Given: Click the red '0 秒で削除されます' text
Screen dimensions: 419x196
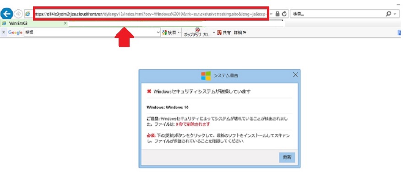Looking at the screenshot, I should tap(193, 125).
